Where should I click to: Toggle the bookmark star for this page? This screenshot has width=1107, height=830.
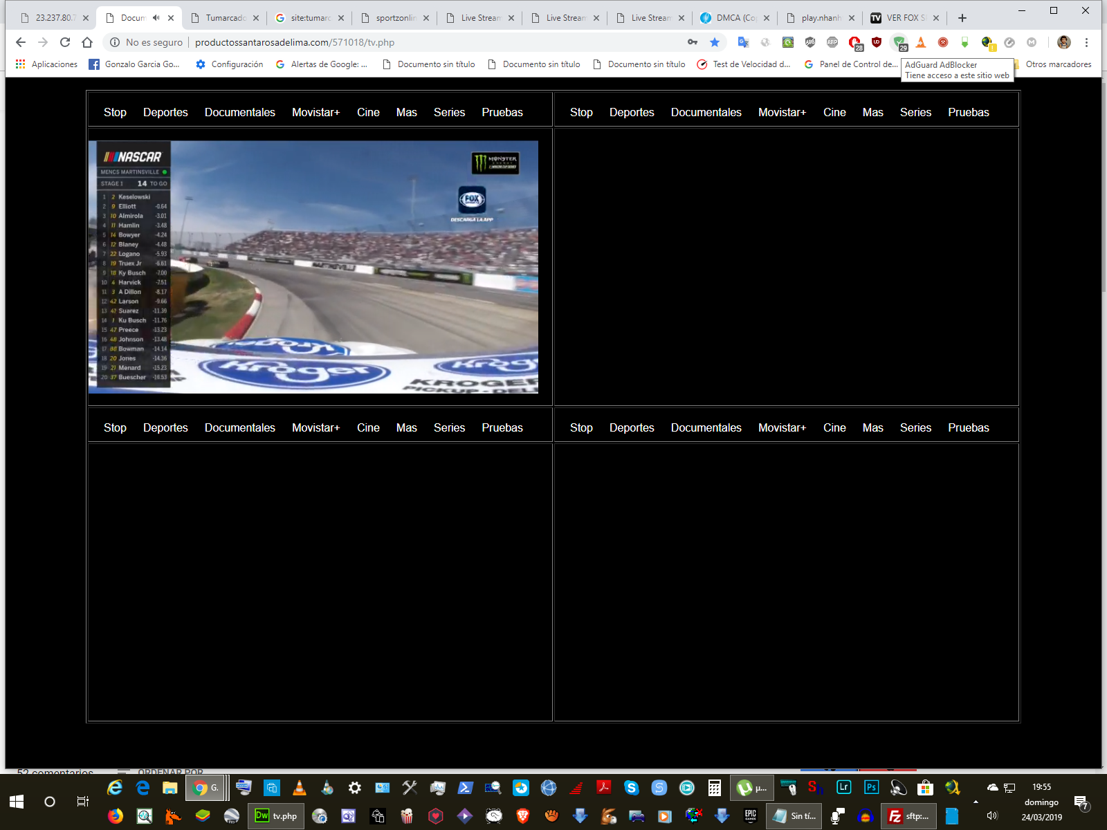[715, 43]
